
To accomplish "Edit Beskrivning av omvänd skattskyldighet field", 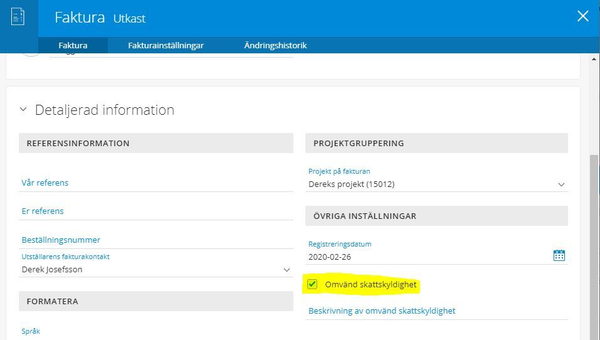I will (x=436, y=311).
